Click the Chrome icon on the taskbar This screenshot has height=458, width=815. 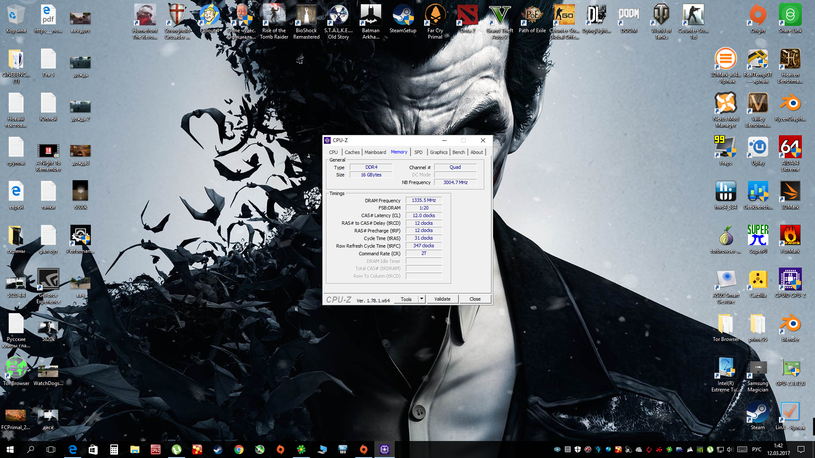[x=239, y=450]
